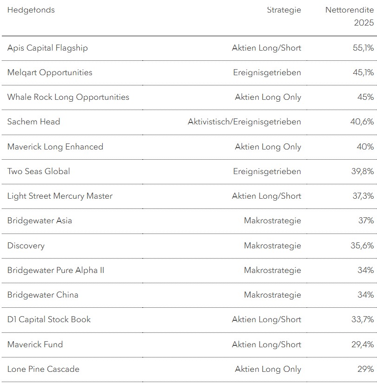Select the Aktivistisch/Ereignisgetrieben strategy text
This screenshot has width=377, height=383.
tap(244, 122)
